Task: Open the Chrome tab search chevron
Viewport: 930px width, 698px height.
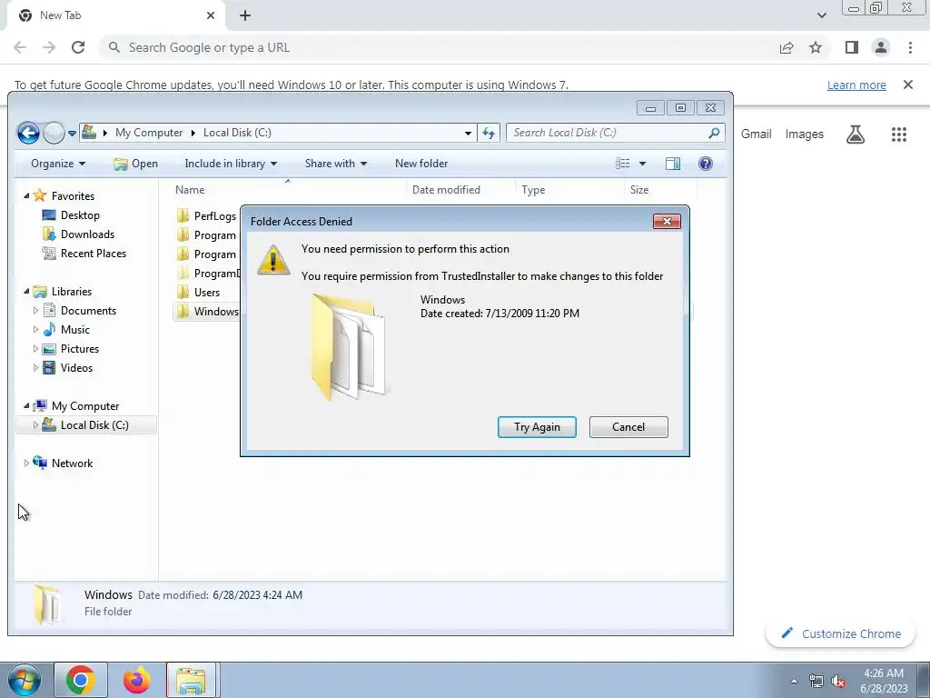Action: pos(821,15)
